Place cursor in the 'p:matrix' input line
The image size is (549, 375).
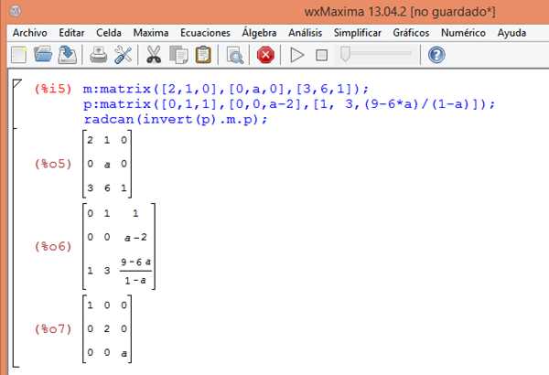coord(289,104)
